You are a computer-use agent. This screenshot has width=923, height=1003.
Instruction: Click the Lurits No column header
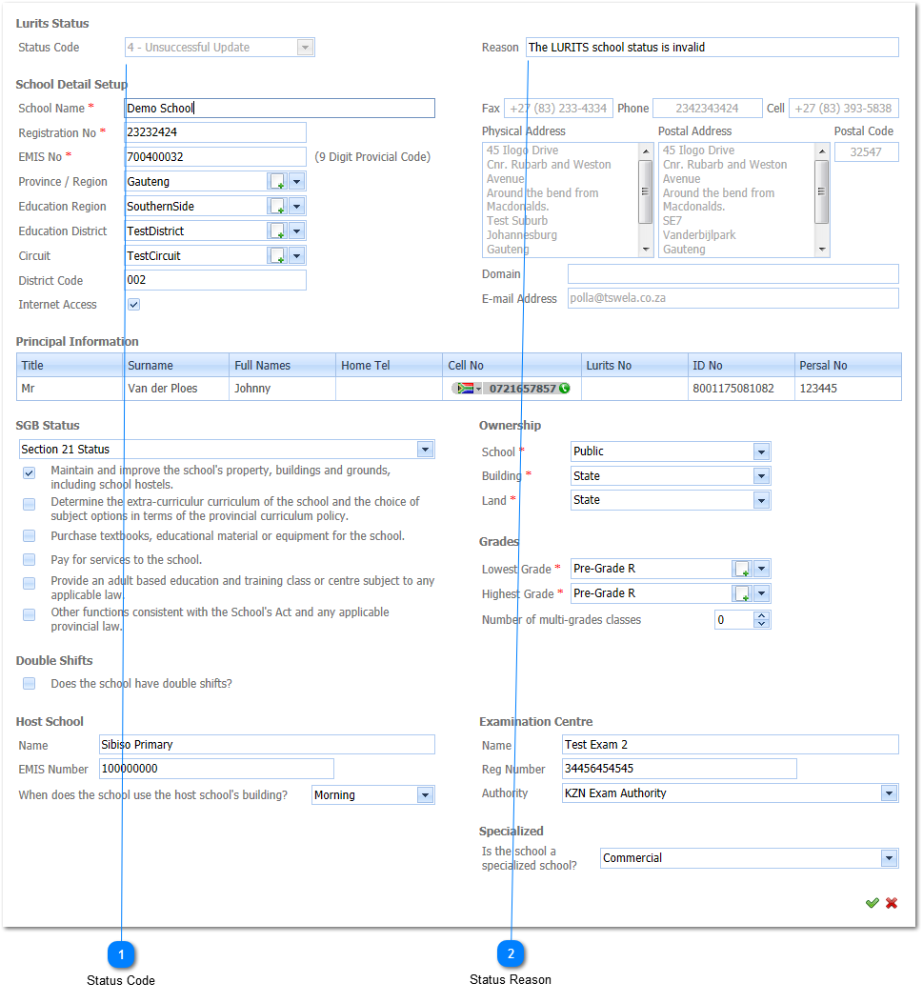[x=634, y=365]
